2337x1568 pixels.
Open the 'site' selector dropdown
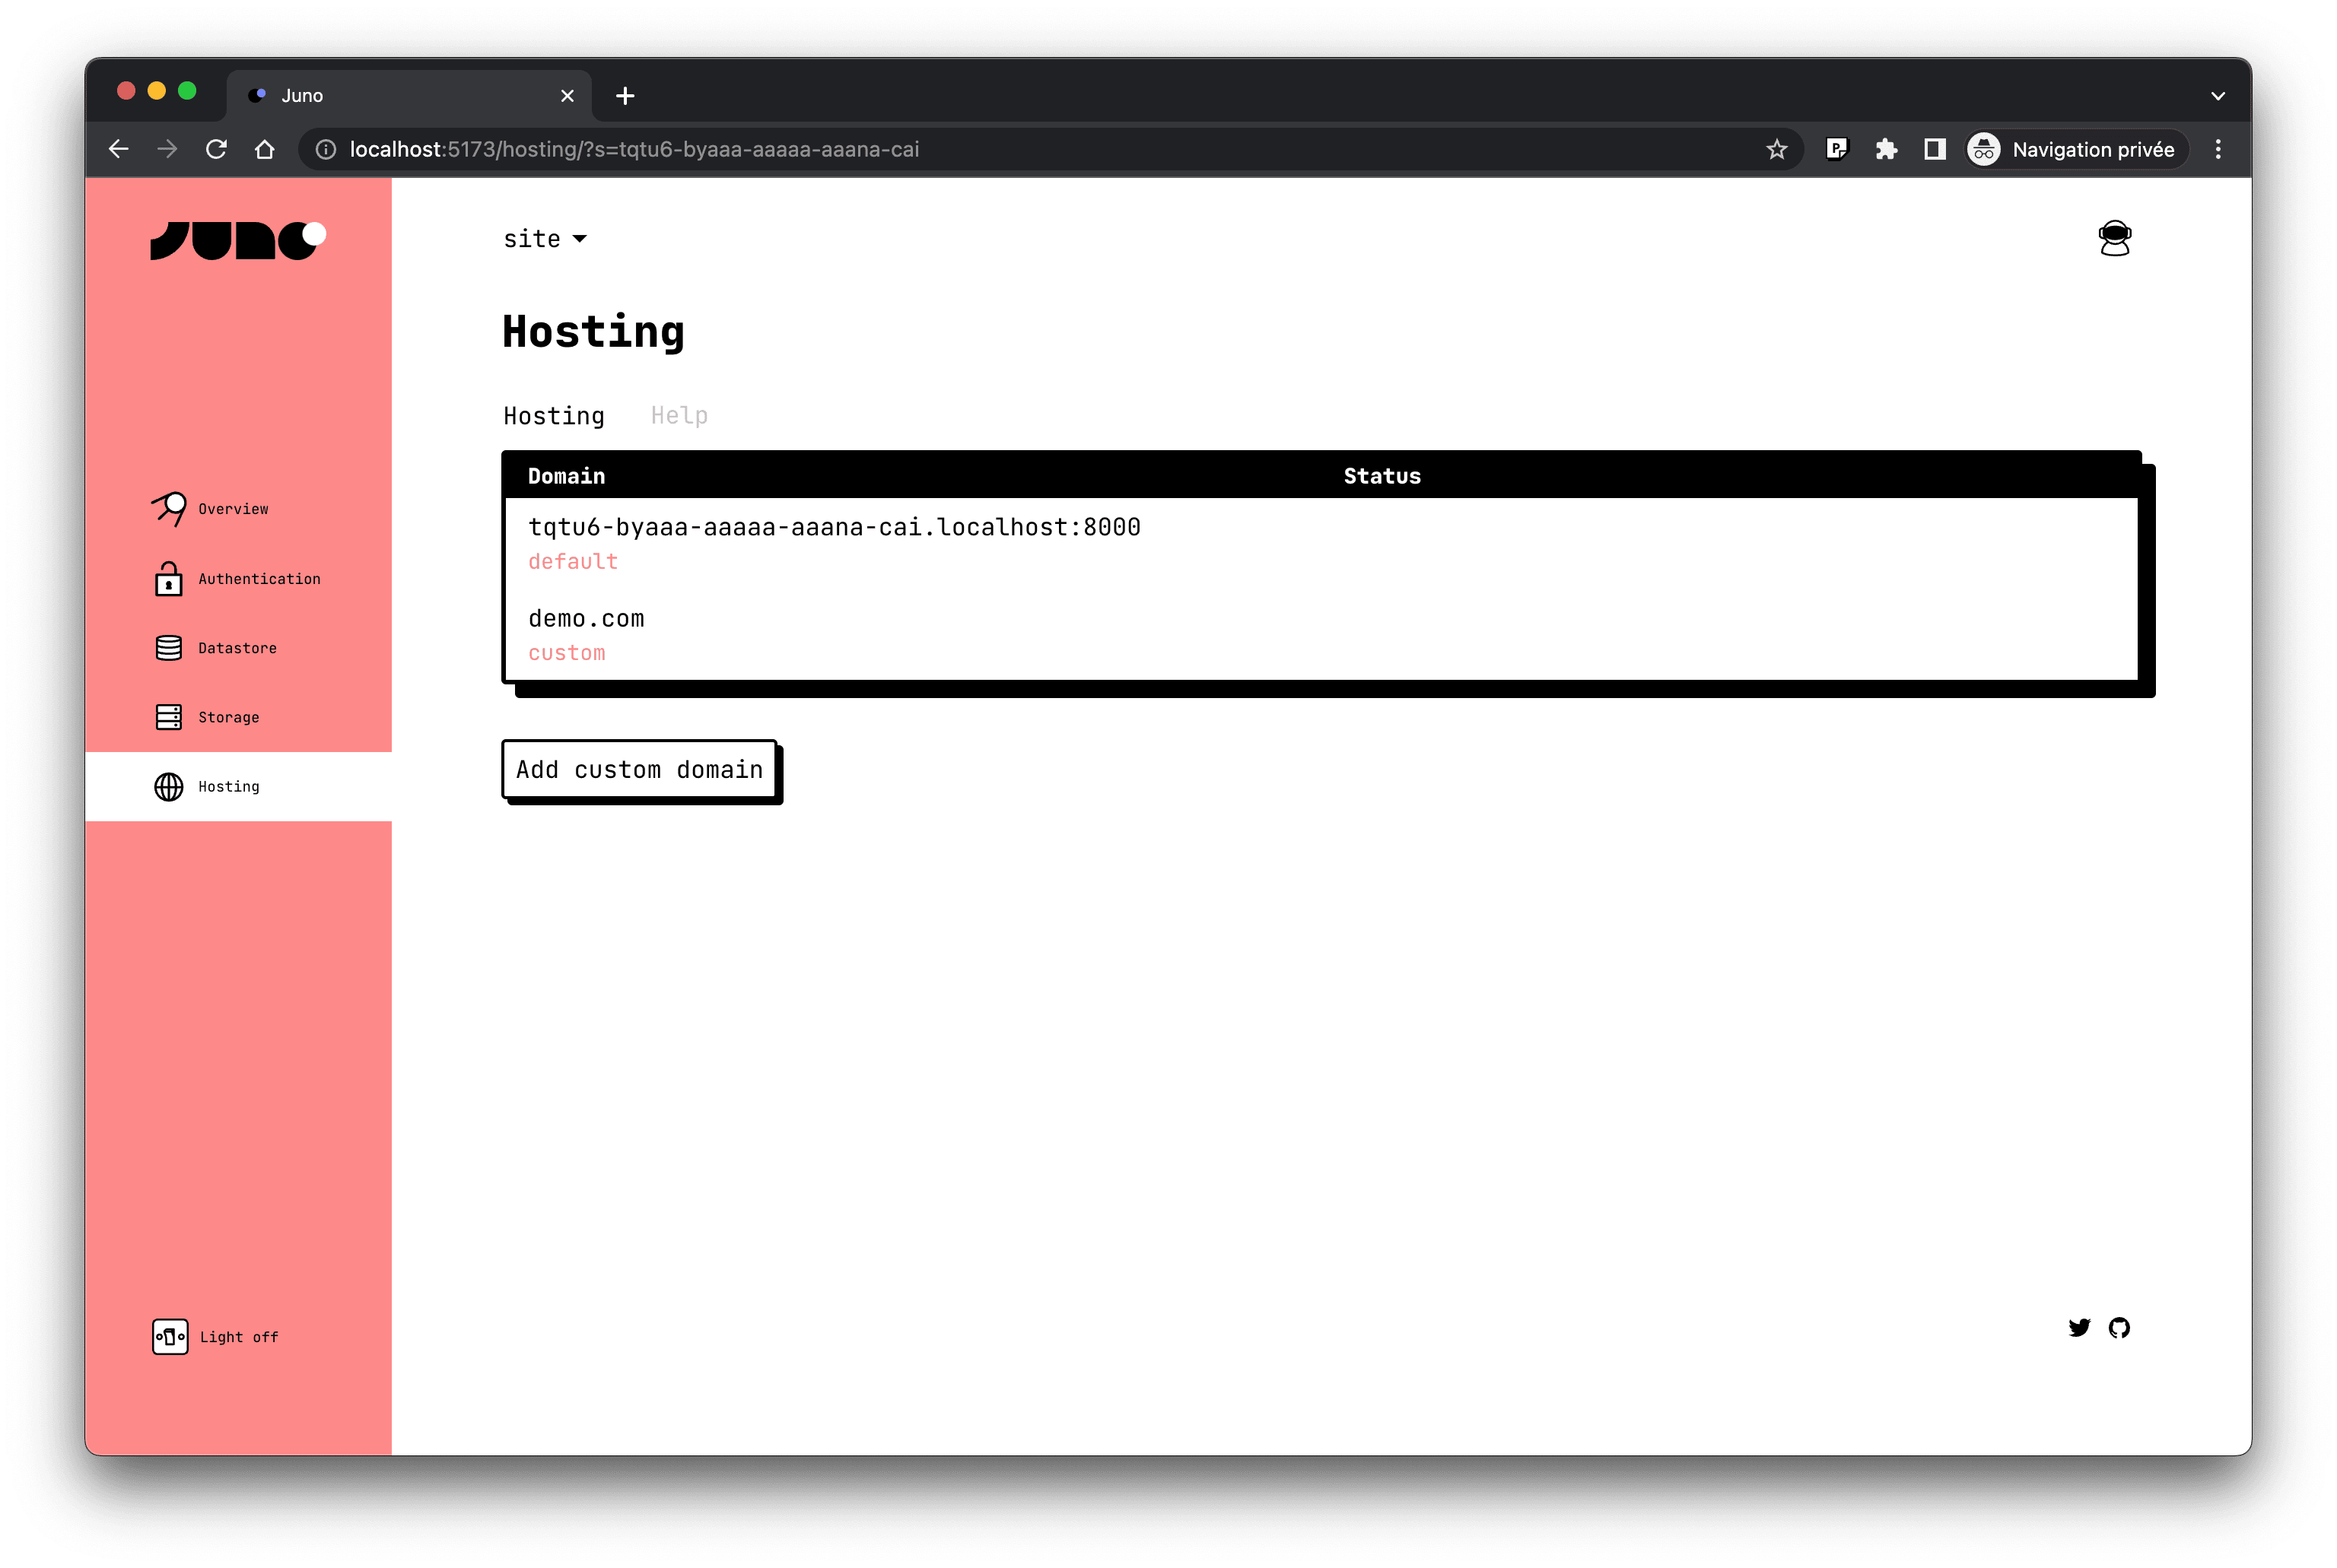pos(545,238)
